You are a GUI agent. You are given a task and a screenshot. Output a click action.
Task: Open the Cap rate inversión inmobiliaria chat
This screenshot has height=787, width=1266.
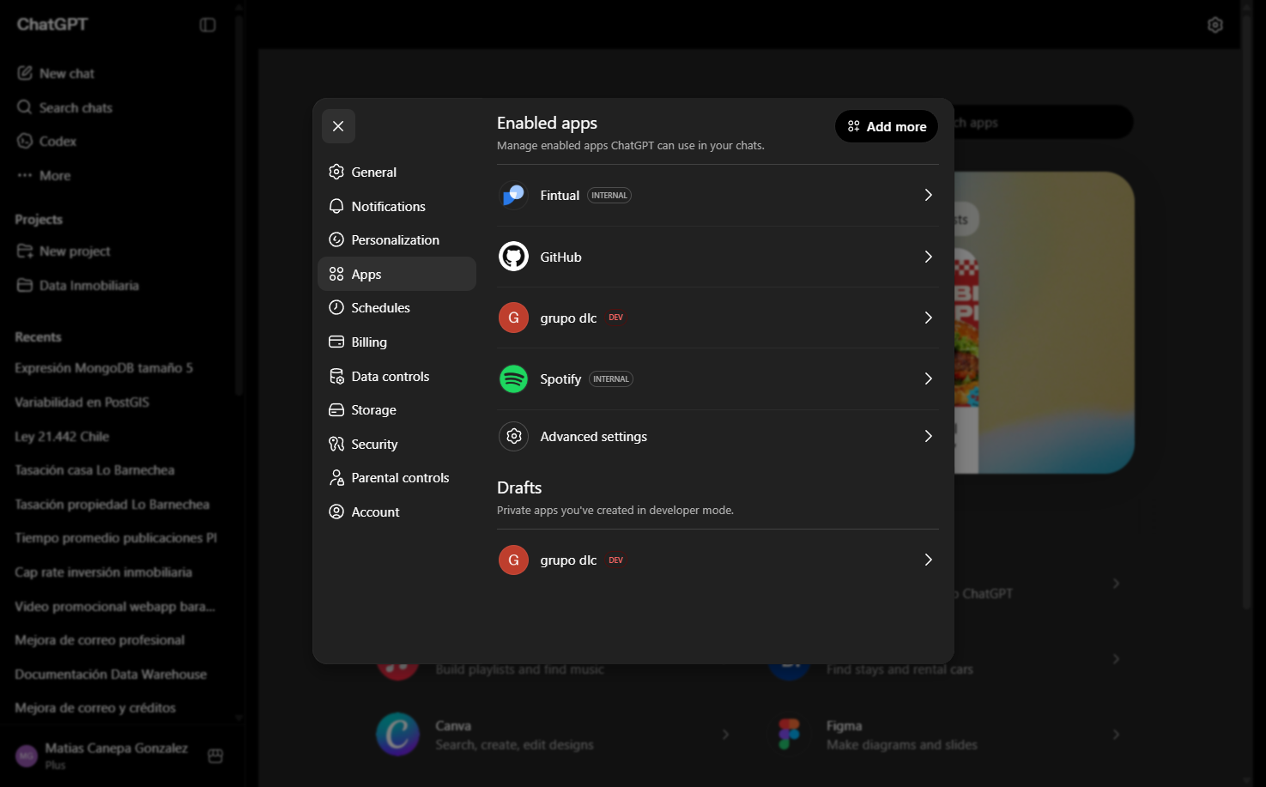pyautogui.click(x=118, y=572)
